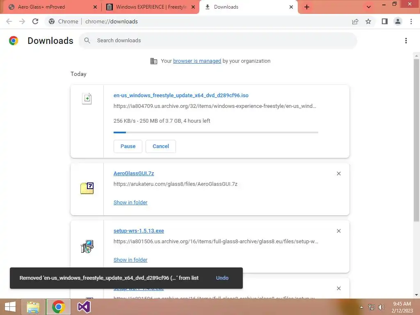The image size is (420, 315).
Task: Click the browser forward arrow
Action: coord(22,21)
